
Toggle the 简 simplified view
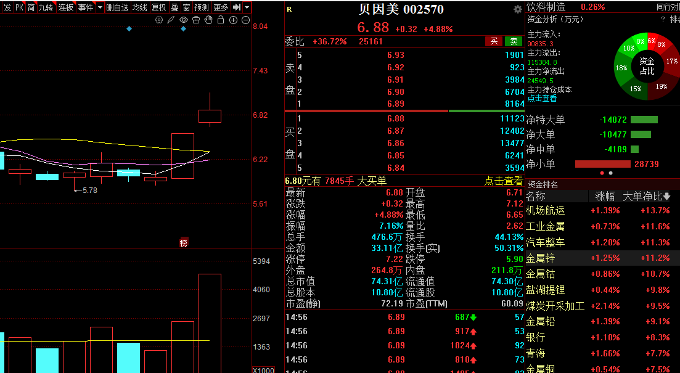coord(31,7)
